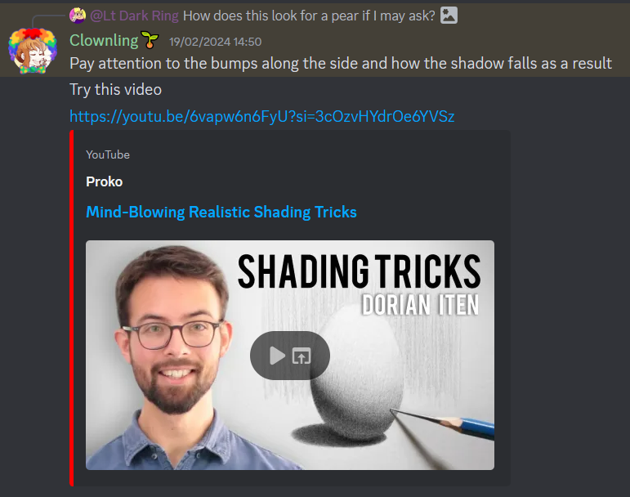Click the Shading Tricks video thumbnail
Viewport: 630px width, 497px height.
pos(290,355)
